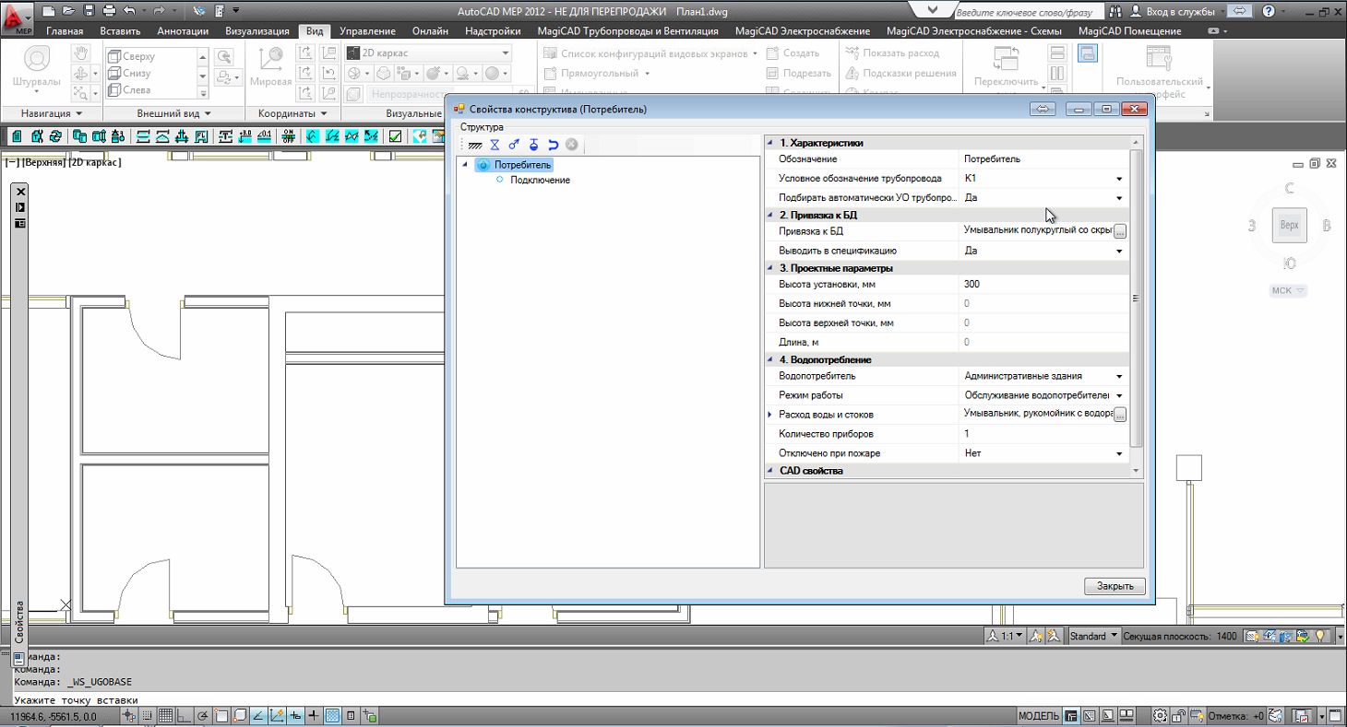Click the blue return-arrow icon in Структура toolbar
The height and width of the screenshot is (727, 1347).
point(553,145)
